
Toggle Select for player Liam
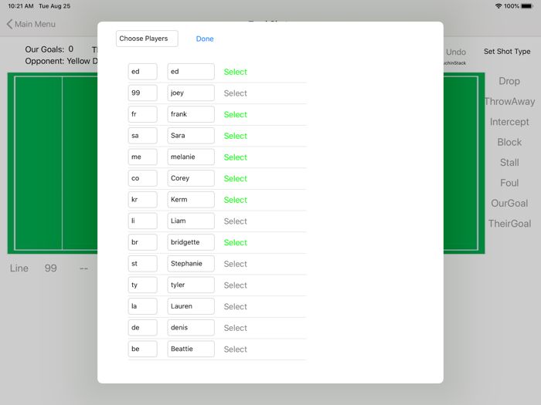click(235, 221)
